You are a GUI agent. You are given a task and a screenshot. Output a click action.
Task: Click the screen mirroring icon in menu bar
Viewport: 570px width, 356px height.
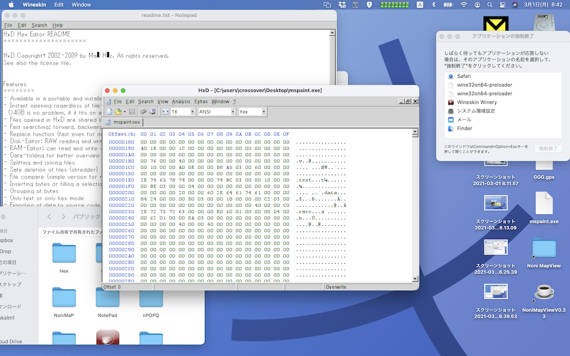click(x=327, y=4)
